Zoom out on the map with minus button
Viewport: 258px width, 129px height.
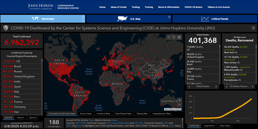pos(179,105)
